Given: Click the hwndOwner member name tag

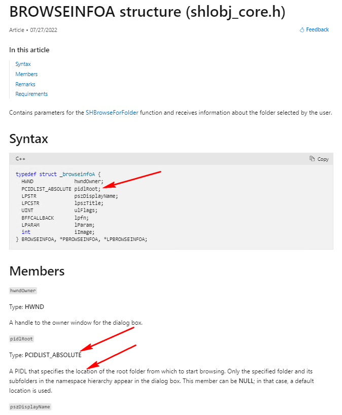Looking at the screenshot, I should (23, 291).
